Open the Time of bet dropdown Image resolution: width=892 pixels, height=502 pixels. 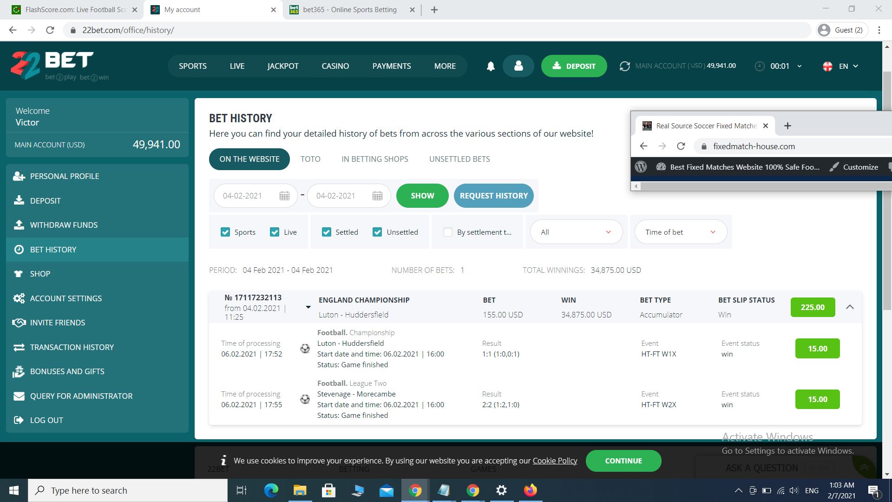click(x=681, y=232)
